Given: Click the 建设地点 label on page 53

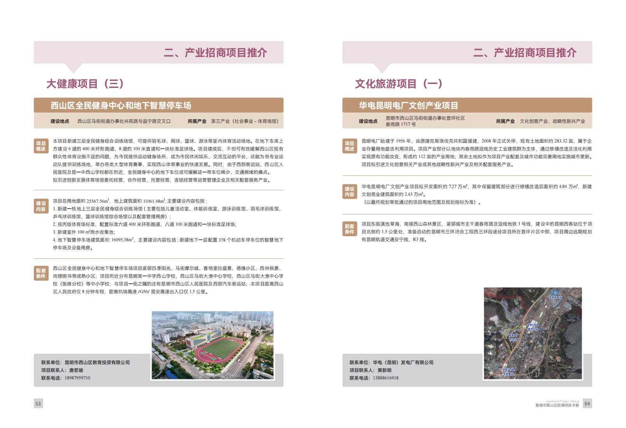Looking at the screenshot, I should click(60, 121).
